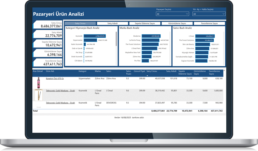Open Telescopic Gold Maskara link in DEVGROSS row

[x=60, y=103]
